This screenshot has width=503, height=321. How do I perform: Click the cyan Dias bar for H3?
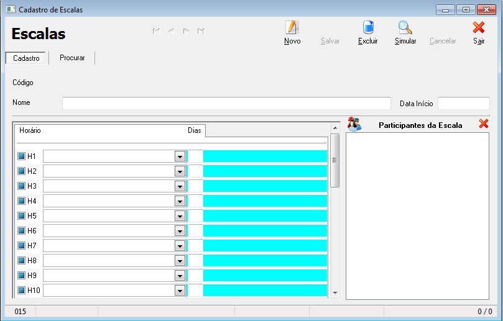[x=265, y=186]
